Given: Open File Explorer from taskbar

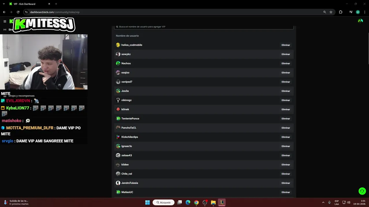Looking at the screenshot, I should [x=213, y=202].
